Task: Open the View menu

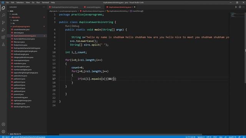Action: [28, 3]
